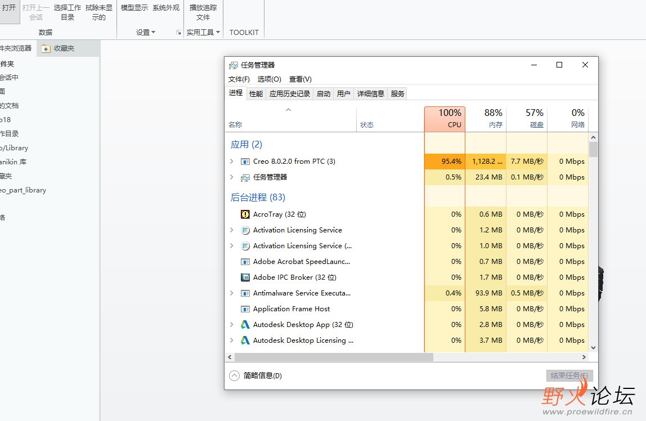
Task: Click 系统外观 in Creo ribbon
Action: 166,8
